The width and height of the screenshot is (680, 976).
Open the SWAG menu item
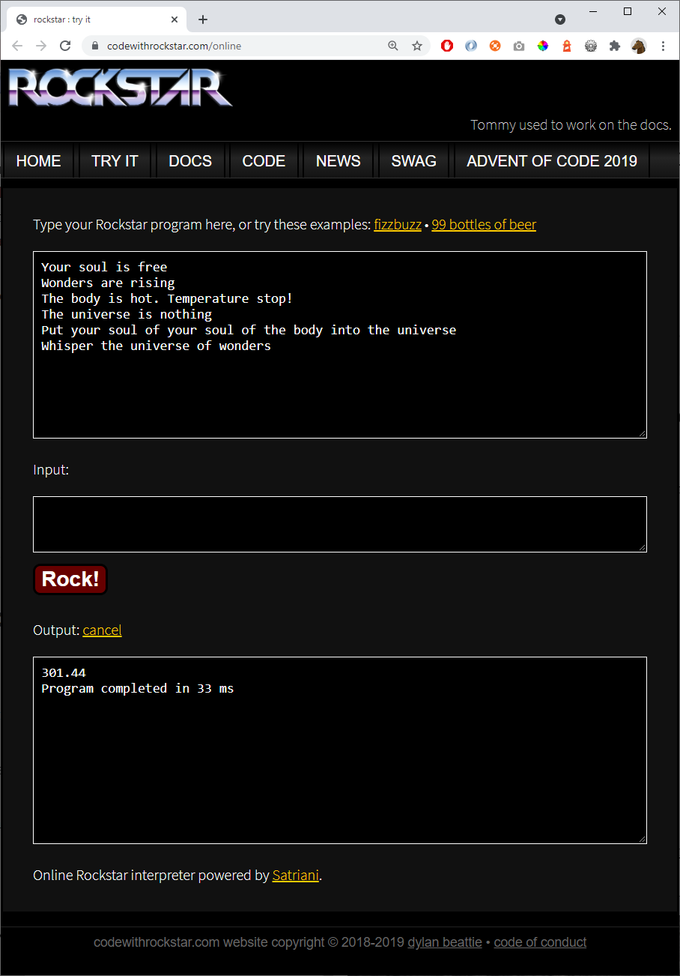414,160
